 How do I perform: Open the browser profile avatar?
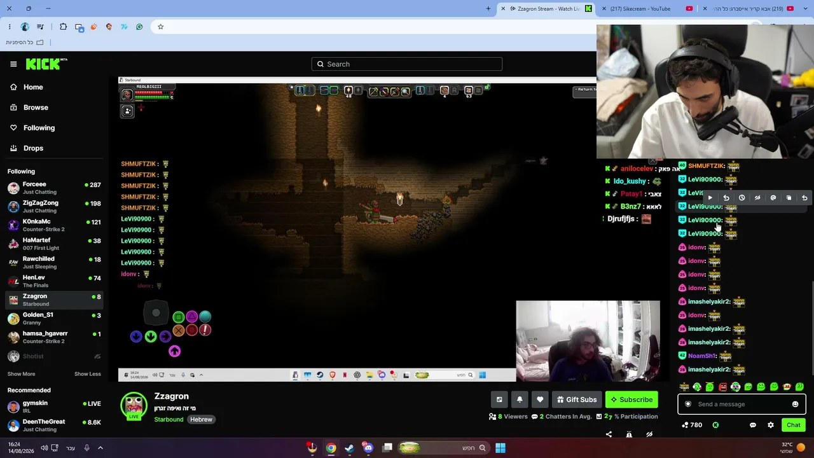pyautogui.click(x=25, y=27)
